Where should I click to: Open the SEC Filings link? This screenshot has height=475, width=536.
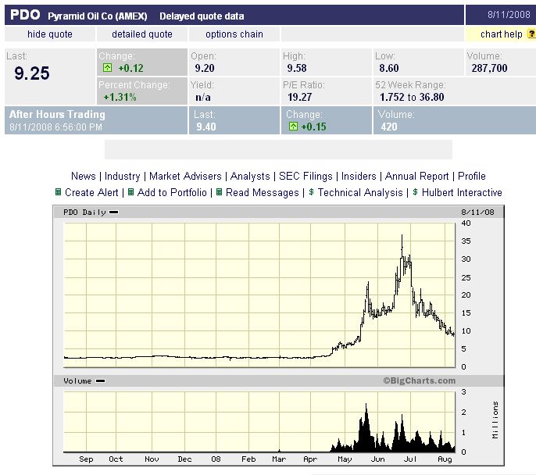coord(306,177)
